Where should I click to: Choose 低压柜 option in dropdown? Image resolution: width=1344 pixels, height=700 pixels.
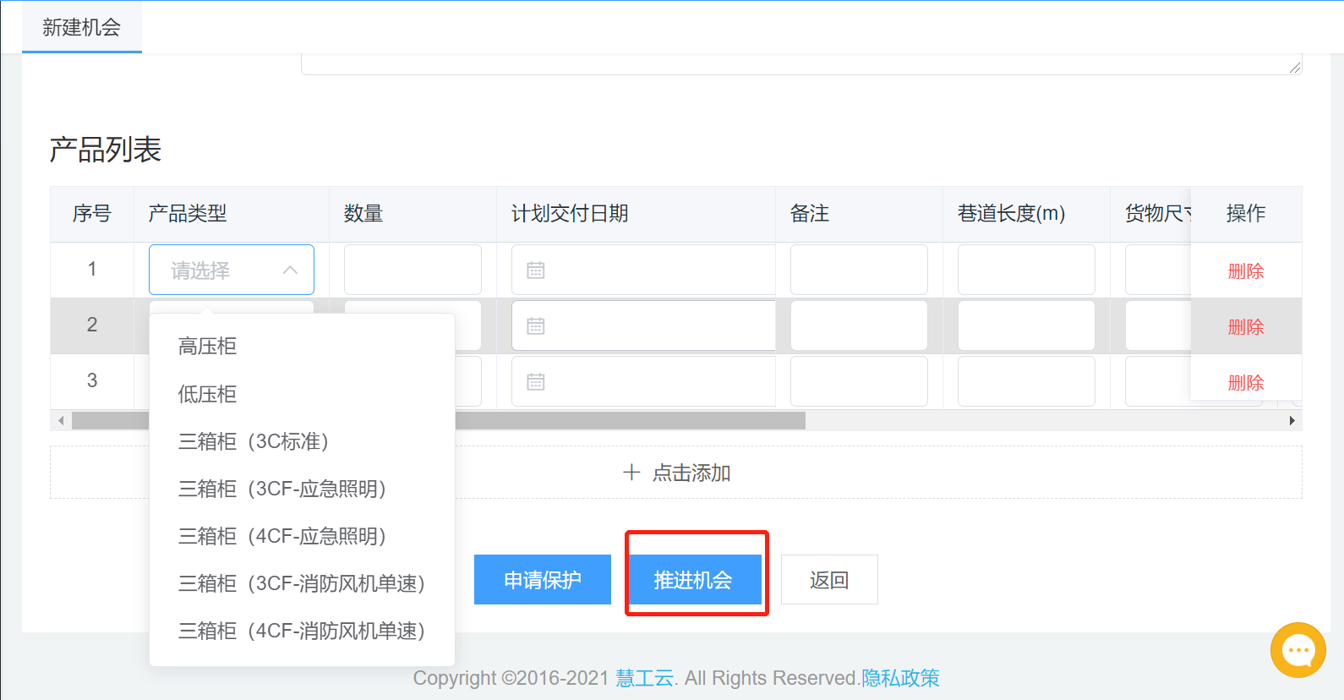[x=207, y=394]
